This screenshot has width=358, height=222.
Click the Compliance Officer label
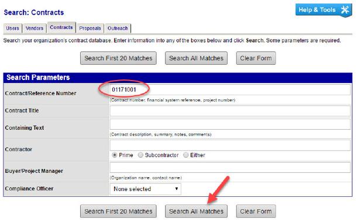(x=29, y=189)
